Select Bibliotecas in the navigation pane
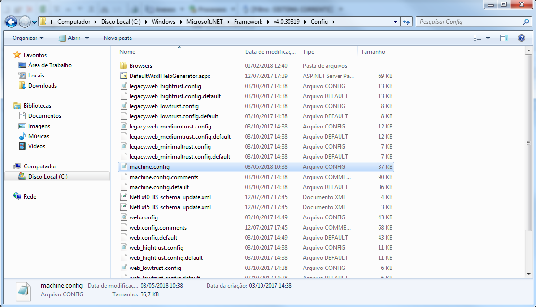 pos(37,106)
